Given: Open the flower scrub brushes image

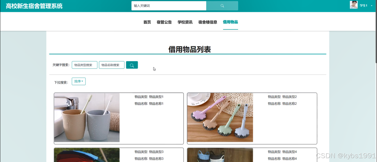Looking at the screenshot, I should pos(220,117).
